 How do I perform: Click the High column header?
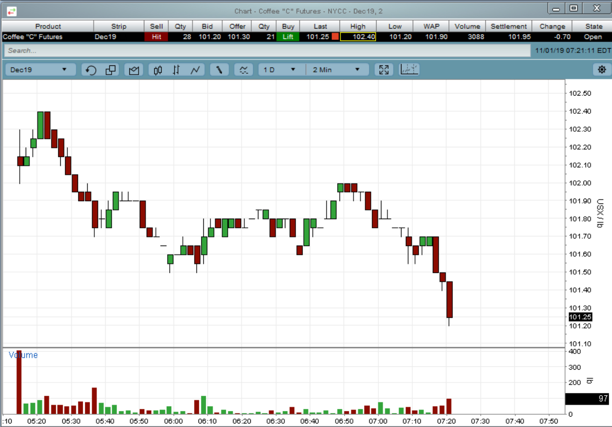358,26
